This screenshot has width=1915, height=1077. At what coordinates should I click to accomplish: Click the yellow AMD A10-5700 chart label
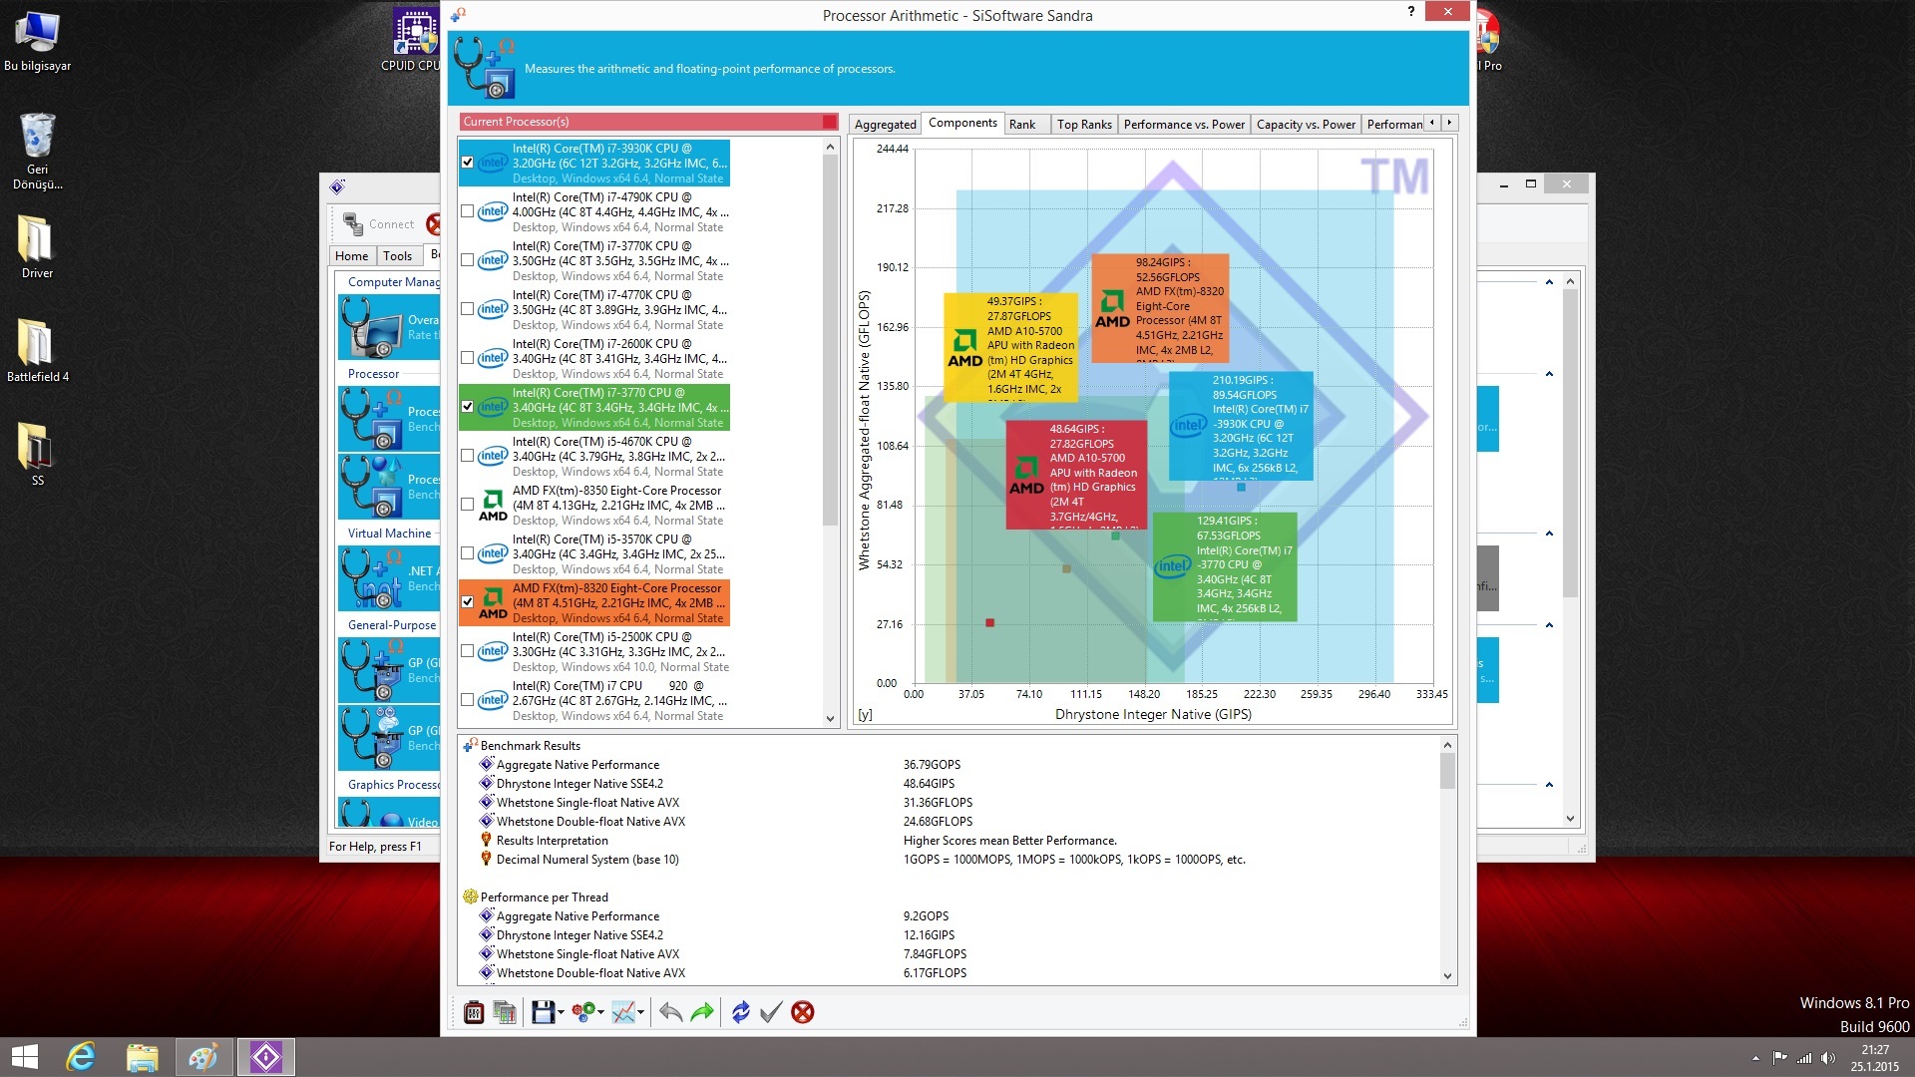coord(1011,346)
